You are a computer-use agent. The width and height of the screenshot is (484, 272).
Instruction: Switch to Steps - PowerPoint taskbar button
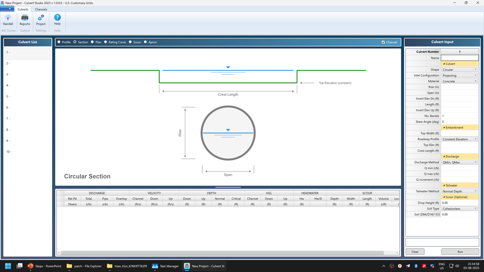[x=45, y=266]
